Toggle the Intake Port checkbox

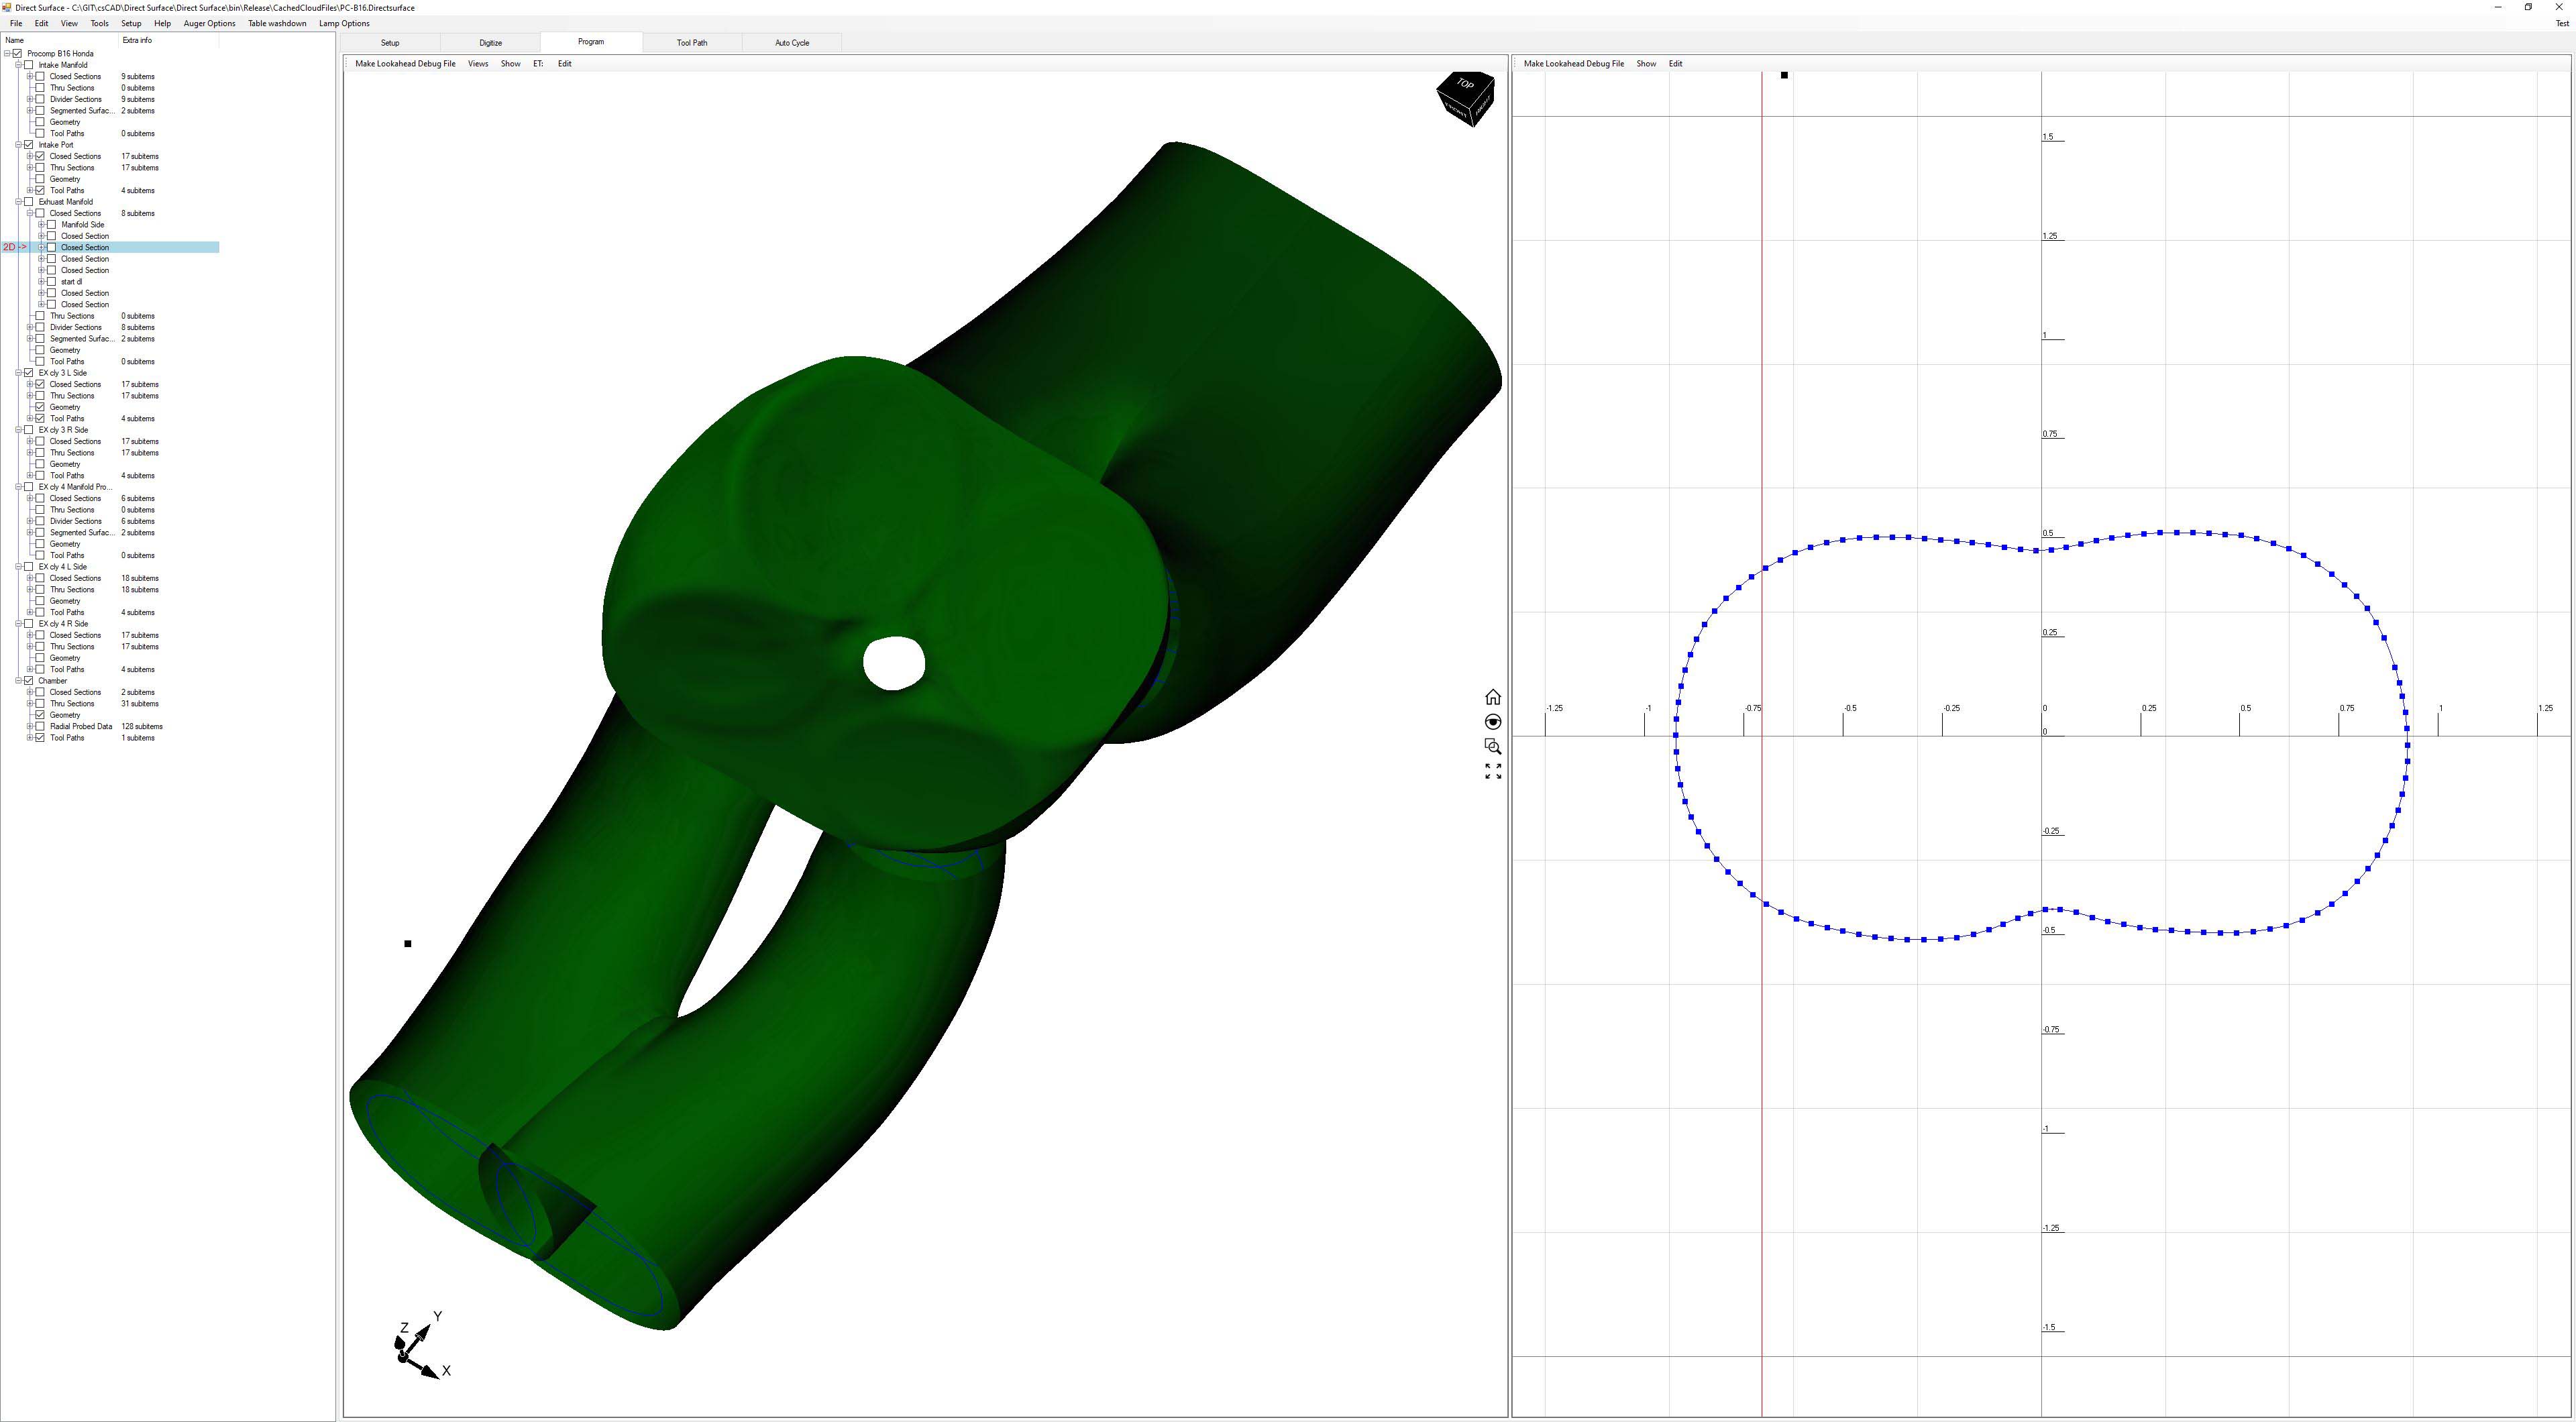click(x=29, y=145)
